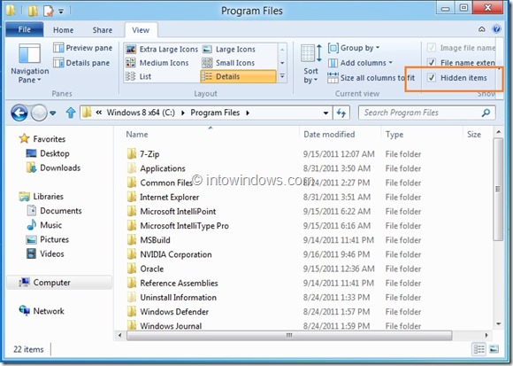The image size is (513, 366).
Task: Open Group by dropdown
Action: tap(354, 48)
